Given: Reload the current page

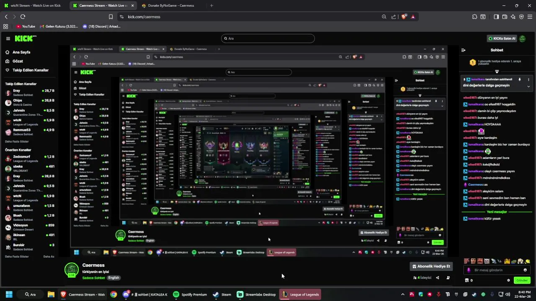Looking at the screenshot, I should pyautogui.click(x=23, y=17).
